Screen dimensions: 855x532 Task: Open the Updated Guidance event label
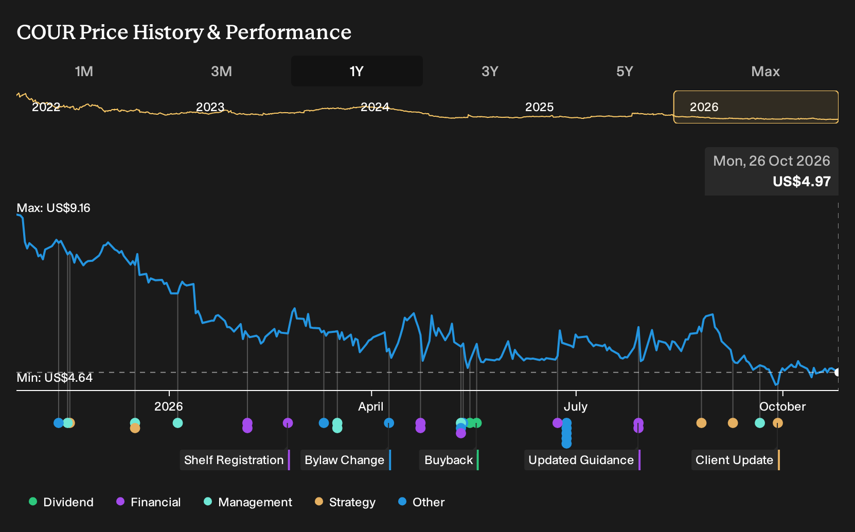point(582,460)
